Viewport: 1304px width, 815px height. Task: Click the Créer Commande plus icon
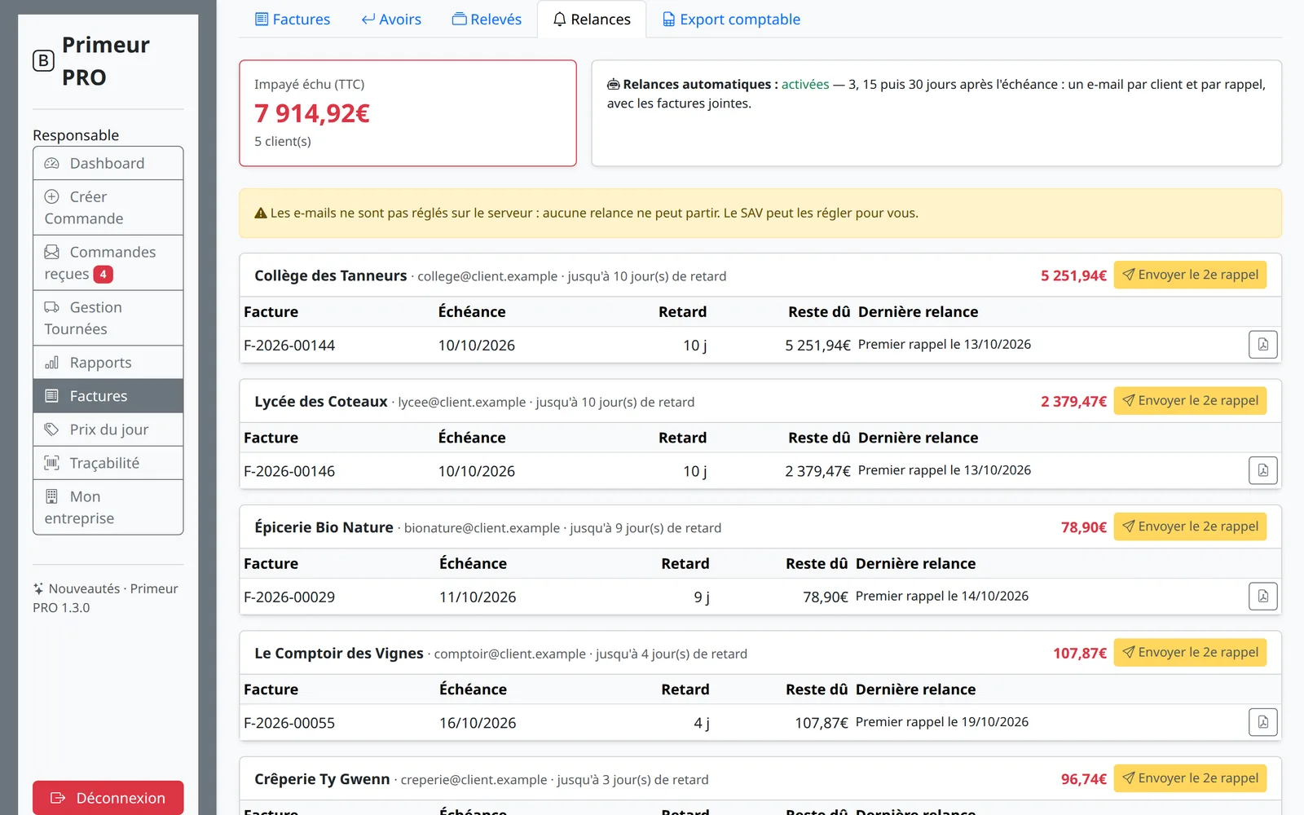[52, 196]
